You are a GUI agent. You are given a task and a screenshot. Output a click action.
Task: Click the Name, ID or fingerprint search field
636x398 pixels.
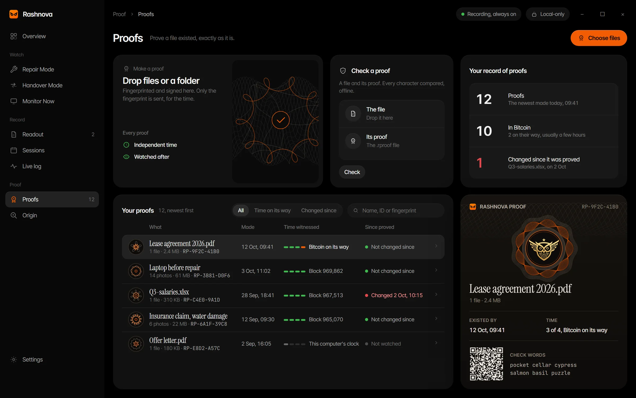coord(396,210)
